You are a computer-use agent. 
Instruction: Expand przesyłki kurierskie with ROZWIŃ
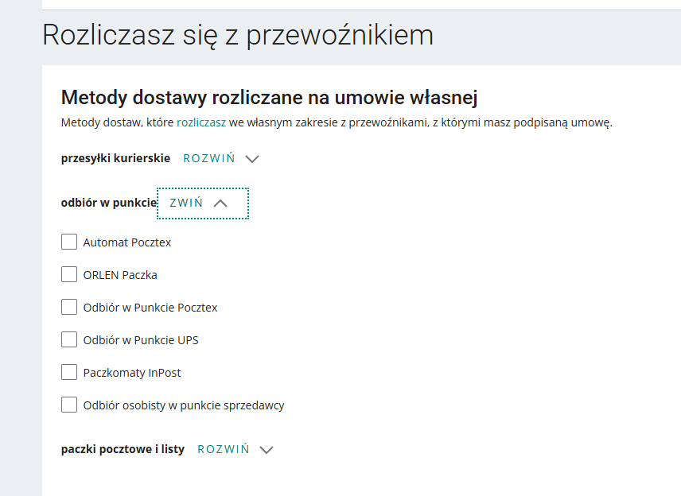click(x=209, y=158)
